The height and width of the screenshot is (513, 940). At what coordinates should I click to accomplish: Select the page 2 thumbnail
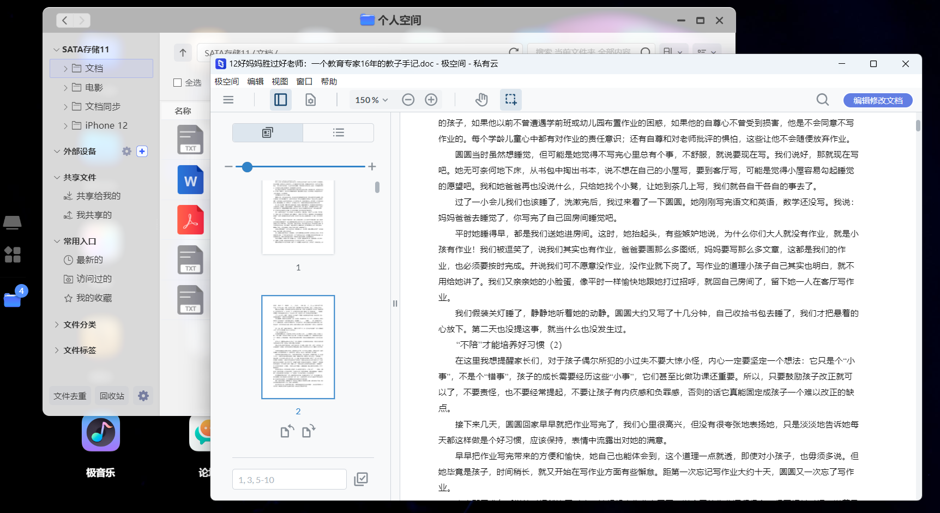pyautogui.click(x=298, y=347)
